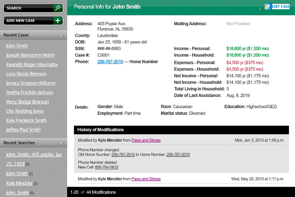Click the DOB 'Jan 25, 1958 - 61 years old'
Screen dimensions: 295x197
click(122, 42)
